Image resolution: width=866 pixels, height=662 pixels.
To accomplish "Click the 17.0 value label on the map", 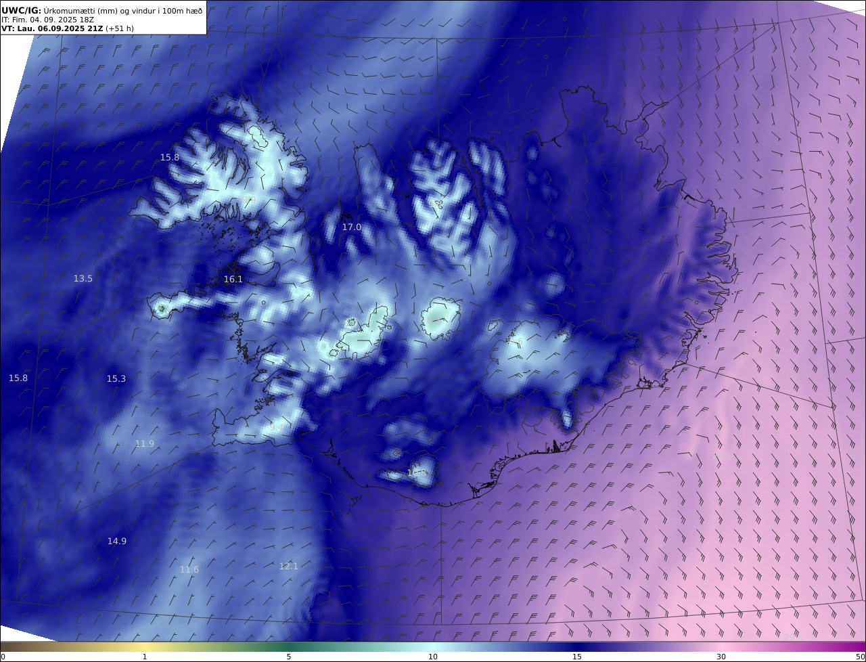I will [351, 227].
